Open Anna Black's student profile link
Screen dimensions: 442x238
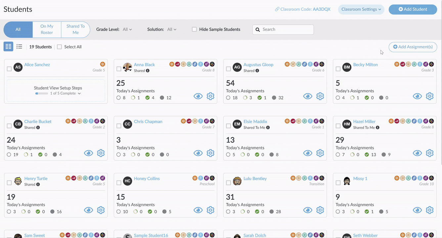coord(144,64)
